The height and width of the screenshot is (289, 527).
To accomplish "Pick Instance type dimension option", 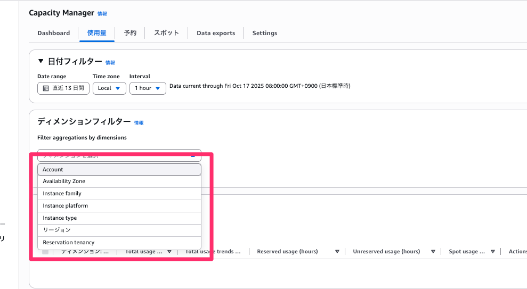I will pyautogui.click(x=119, y=218).
